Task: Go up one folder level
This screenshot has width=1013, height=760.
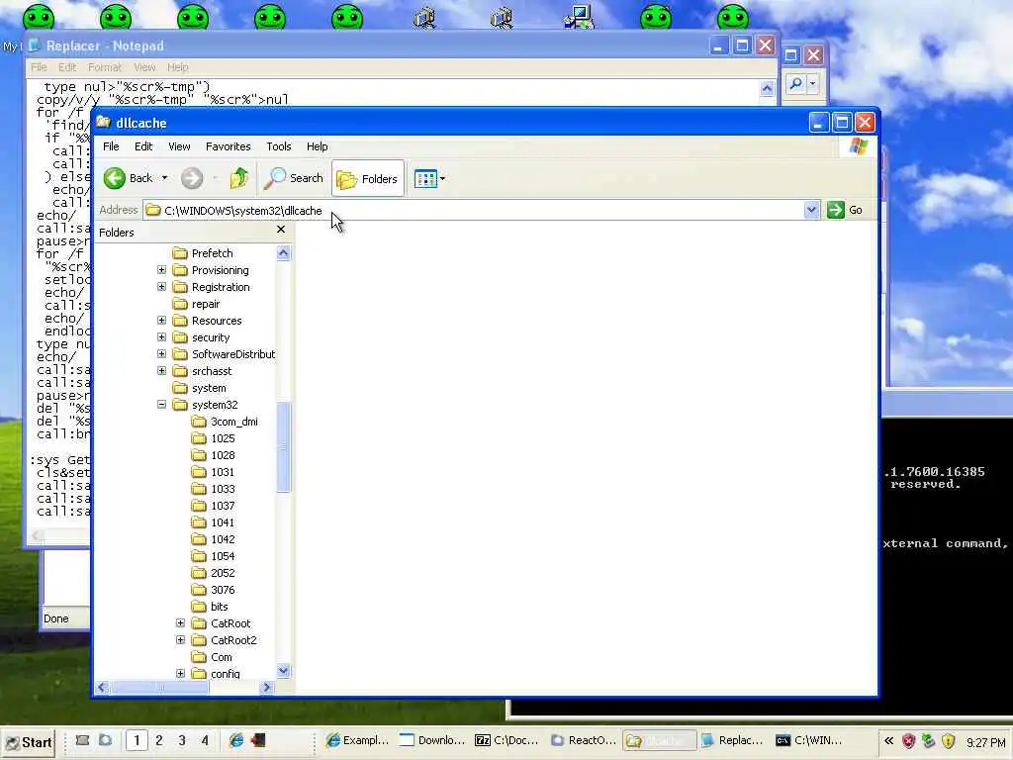Action: tap(239, 178)
